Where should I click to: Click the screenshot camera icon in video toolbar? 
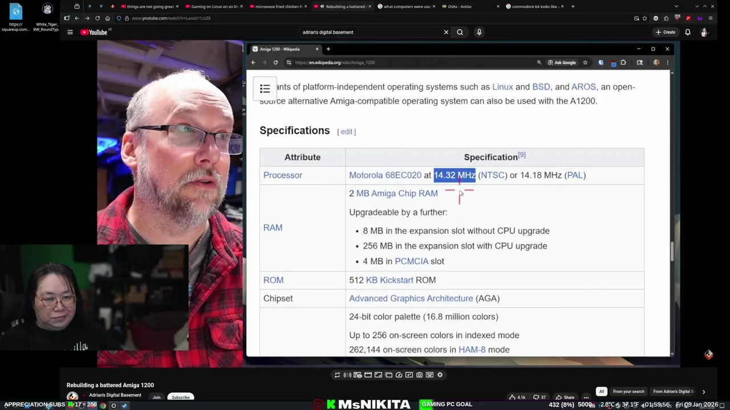419,375
